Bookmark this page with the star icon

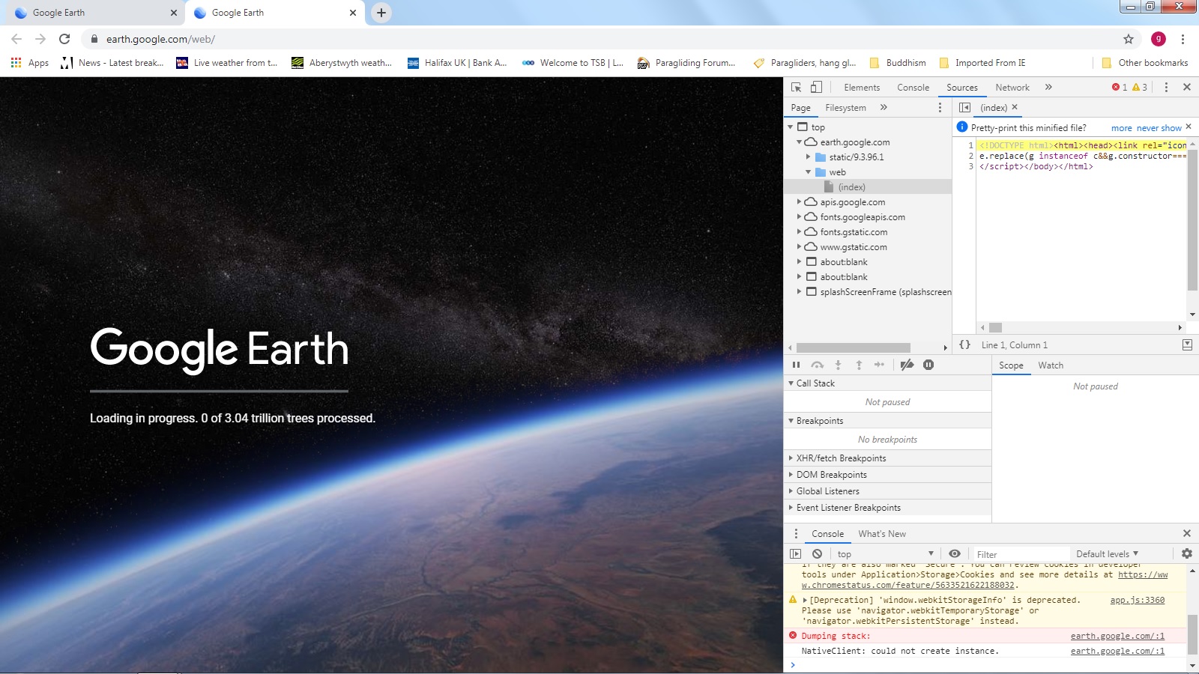point(1128,39)
